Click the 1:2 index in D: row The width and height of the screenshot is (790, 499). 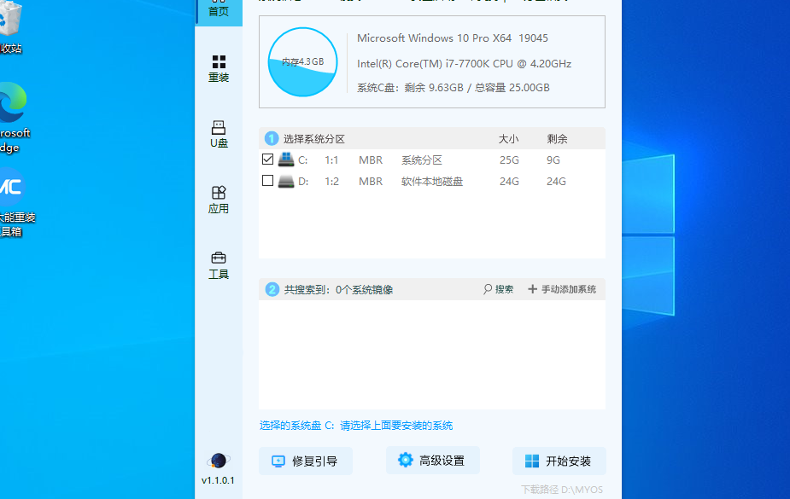click(331, 181)
